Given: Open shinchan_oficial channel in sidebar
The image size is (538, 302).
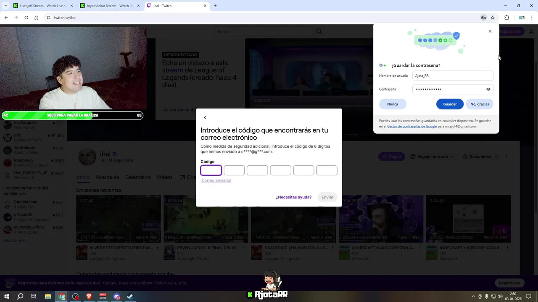Looking at the screenshot, I should click(x=33, y=229).
